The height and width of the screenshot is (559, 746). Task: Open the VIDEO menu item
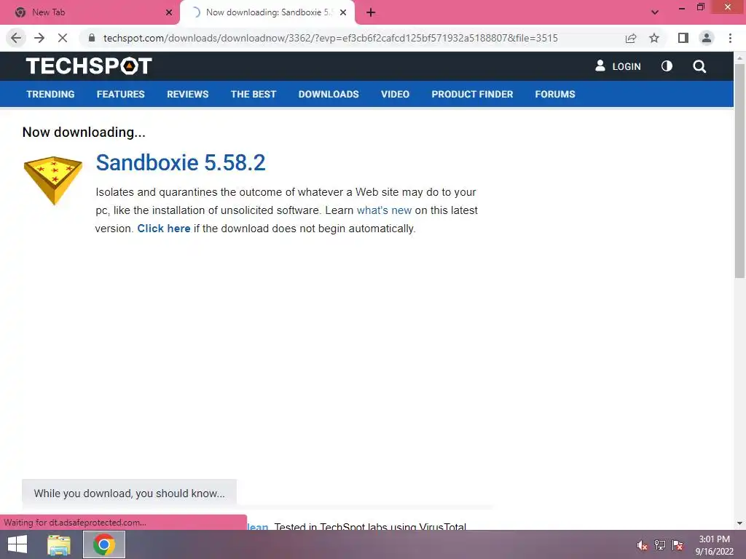(x=395, y=94)
